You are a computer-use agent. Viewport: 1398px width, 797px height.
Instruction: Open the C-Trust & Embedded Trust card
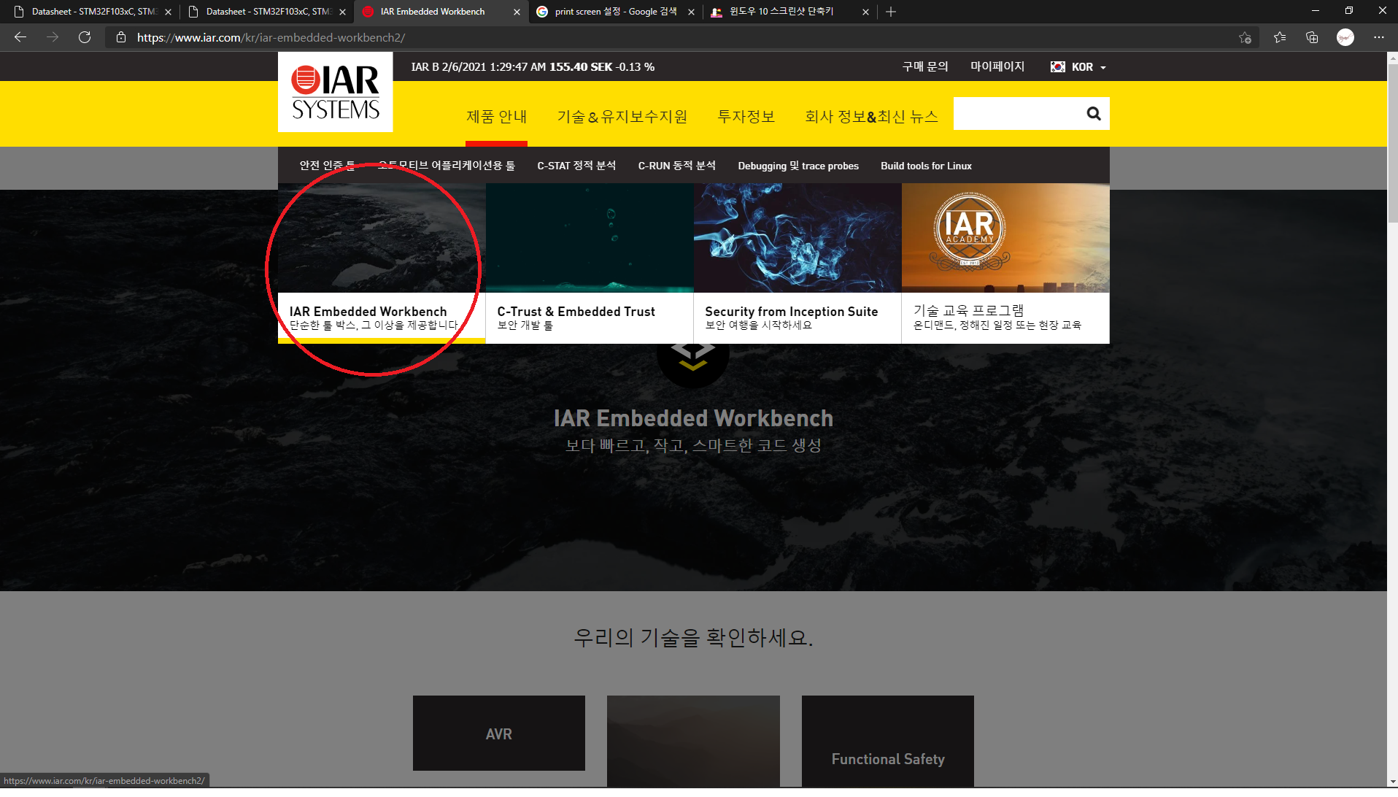[590, 263]
